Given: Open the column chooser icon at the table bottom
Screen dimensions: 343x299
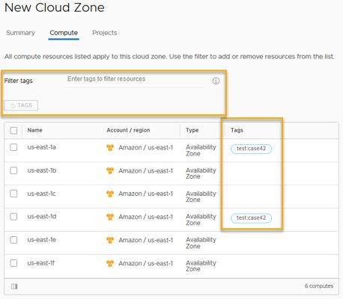Looking at the screenshot, I should (x=14, y=286).
